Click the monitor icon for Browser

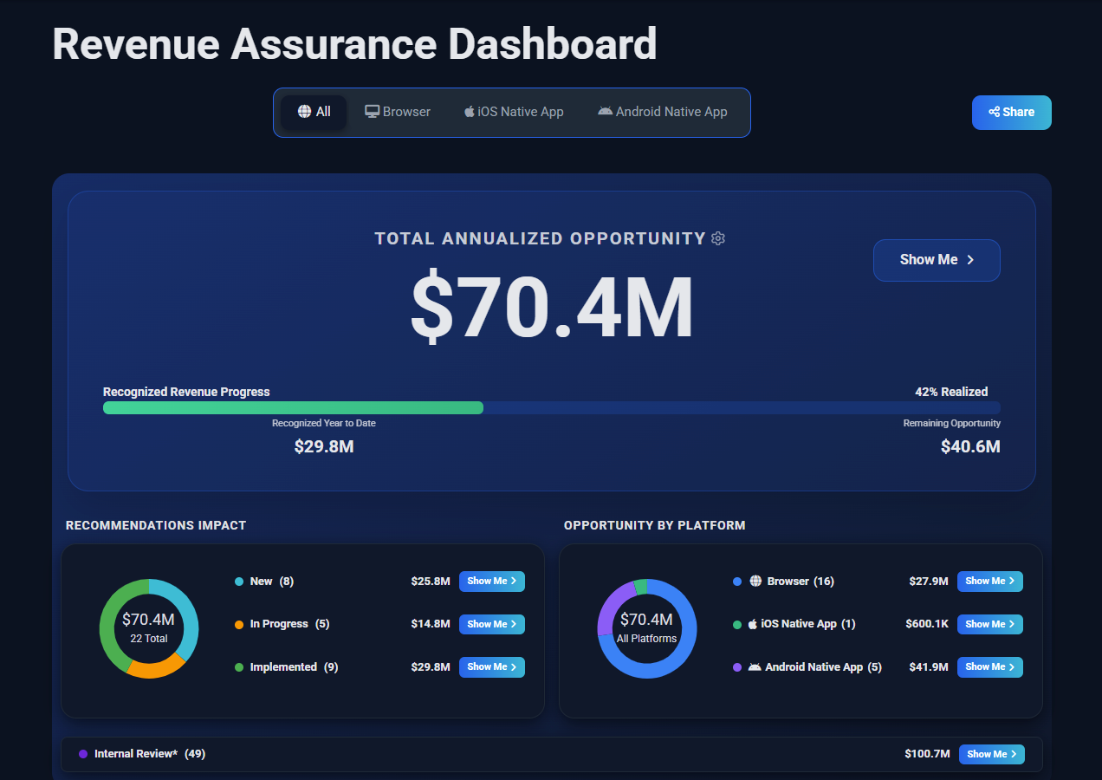[x=372, y=112]
